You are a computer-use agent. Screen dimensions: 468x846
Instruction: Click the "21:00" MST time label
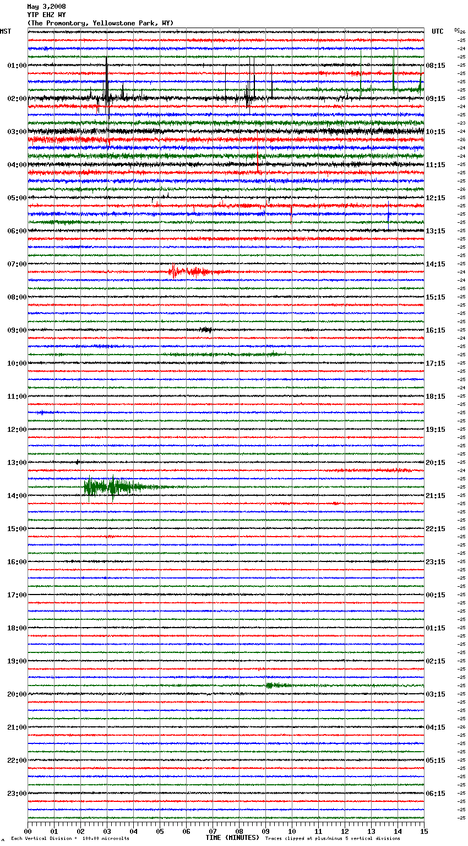click(17, 727)
